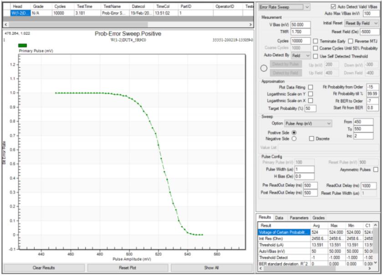Screen dimensions: 384x276
Task: Click the Cycles input field
Action: point(302,41)
